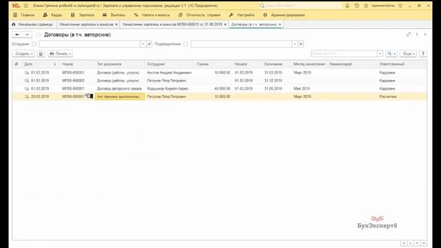Open the Администрирование menu section
The image size is (441, 248).
284,15
